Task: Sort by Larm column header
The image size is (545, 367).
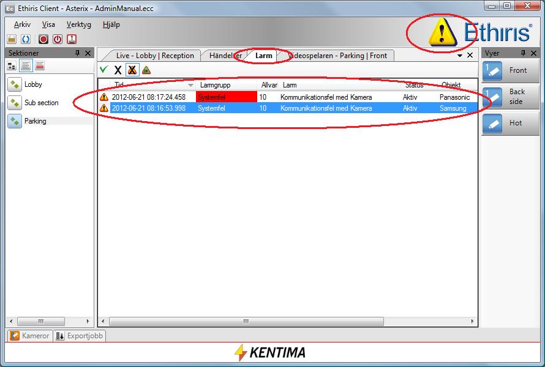Action: 340,85
